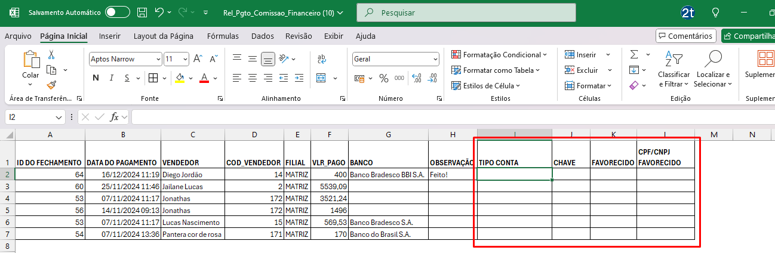
Task: Switch to the Dados ribbon tab
Action: coord(263,36)
